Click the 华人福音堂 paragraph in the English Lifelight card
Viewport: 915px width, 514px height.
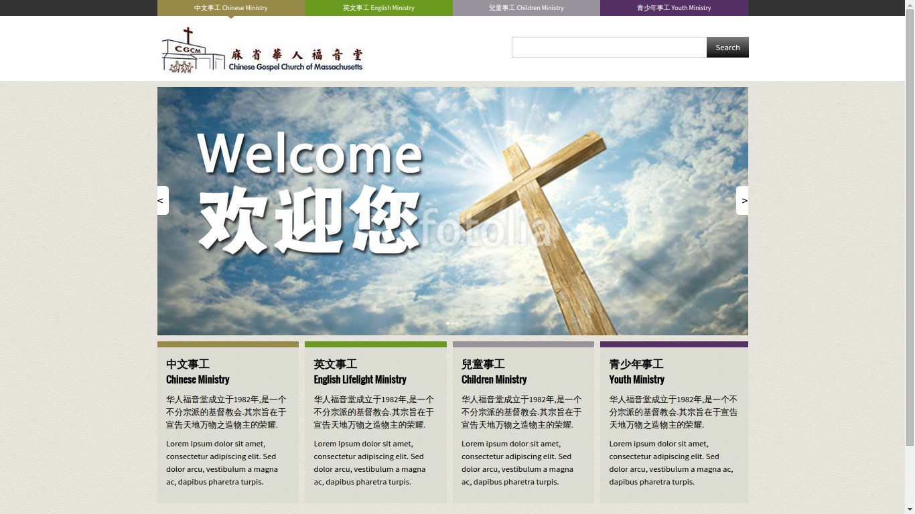click(374, 412)
